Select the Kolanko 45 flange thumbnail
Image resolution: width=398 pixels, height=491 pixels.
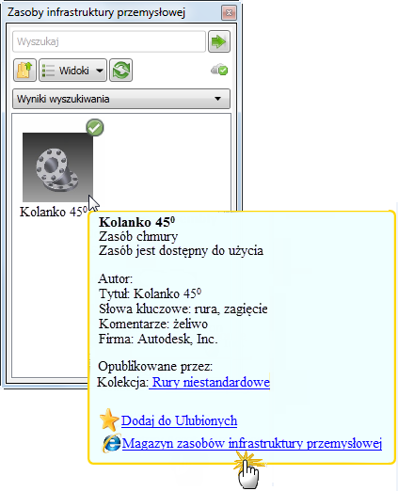point(57,167)
